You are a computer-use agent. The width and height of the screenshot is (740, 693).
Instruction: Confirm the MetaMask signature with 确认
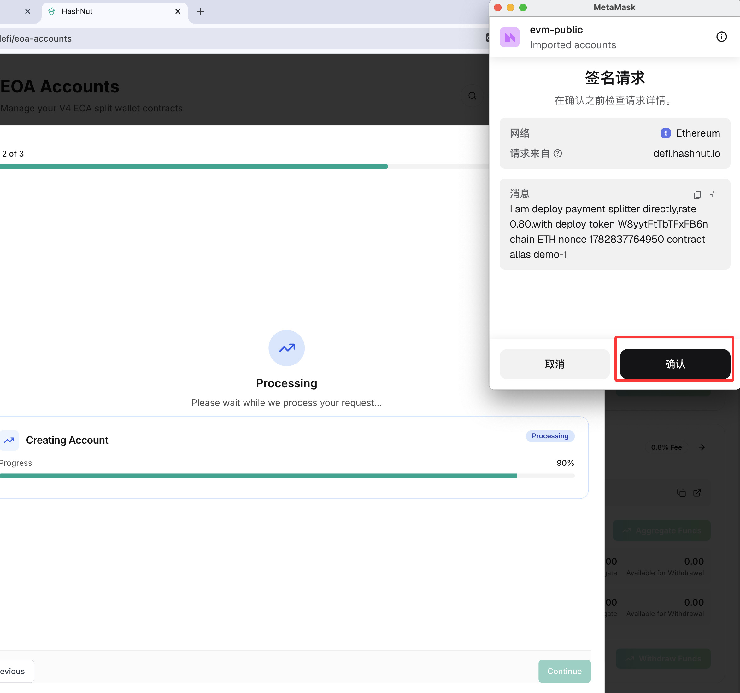(675, 364)
